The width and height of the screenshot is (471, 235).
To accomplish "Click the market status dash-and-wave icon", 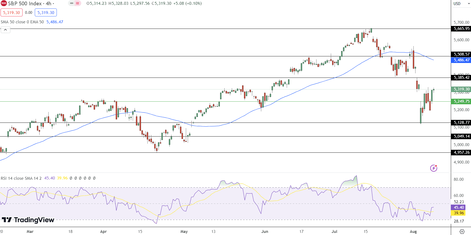I will 75,3.
